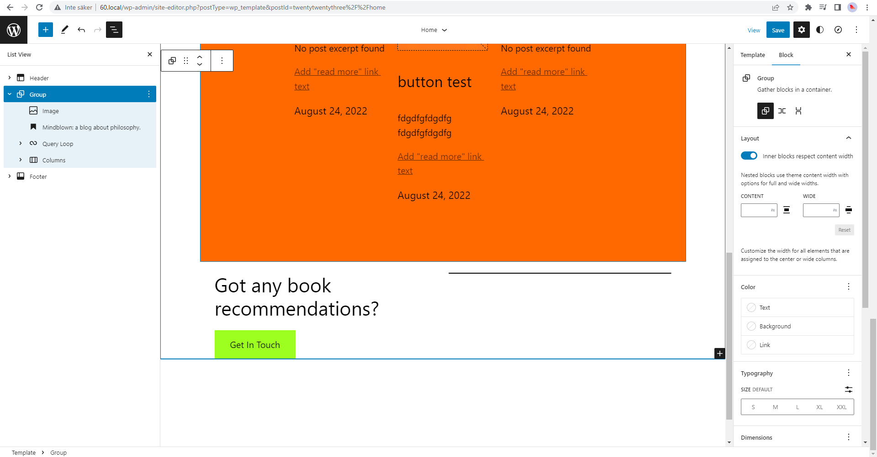
Task: Open Group block options in List View
Action: tap(149, 94)
